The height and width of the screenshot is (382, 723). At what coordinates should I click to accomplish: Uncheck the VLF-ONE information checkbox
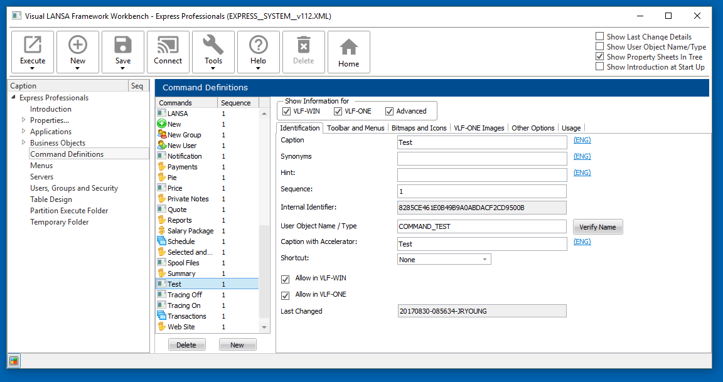tap(338, 111)
